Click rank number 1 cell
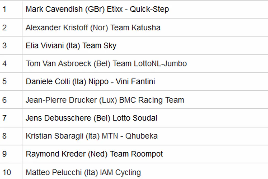 [x=4, y=9]
